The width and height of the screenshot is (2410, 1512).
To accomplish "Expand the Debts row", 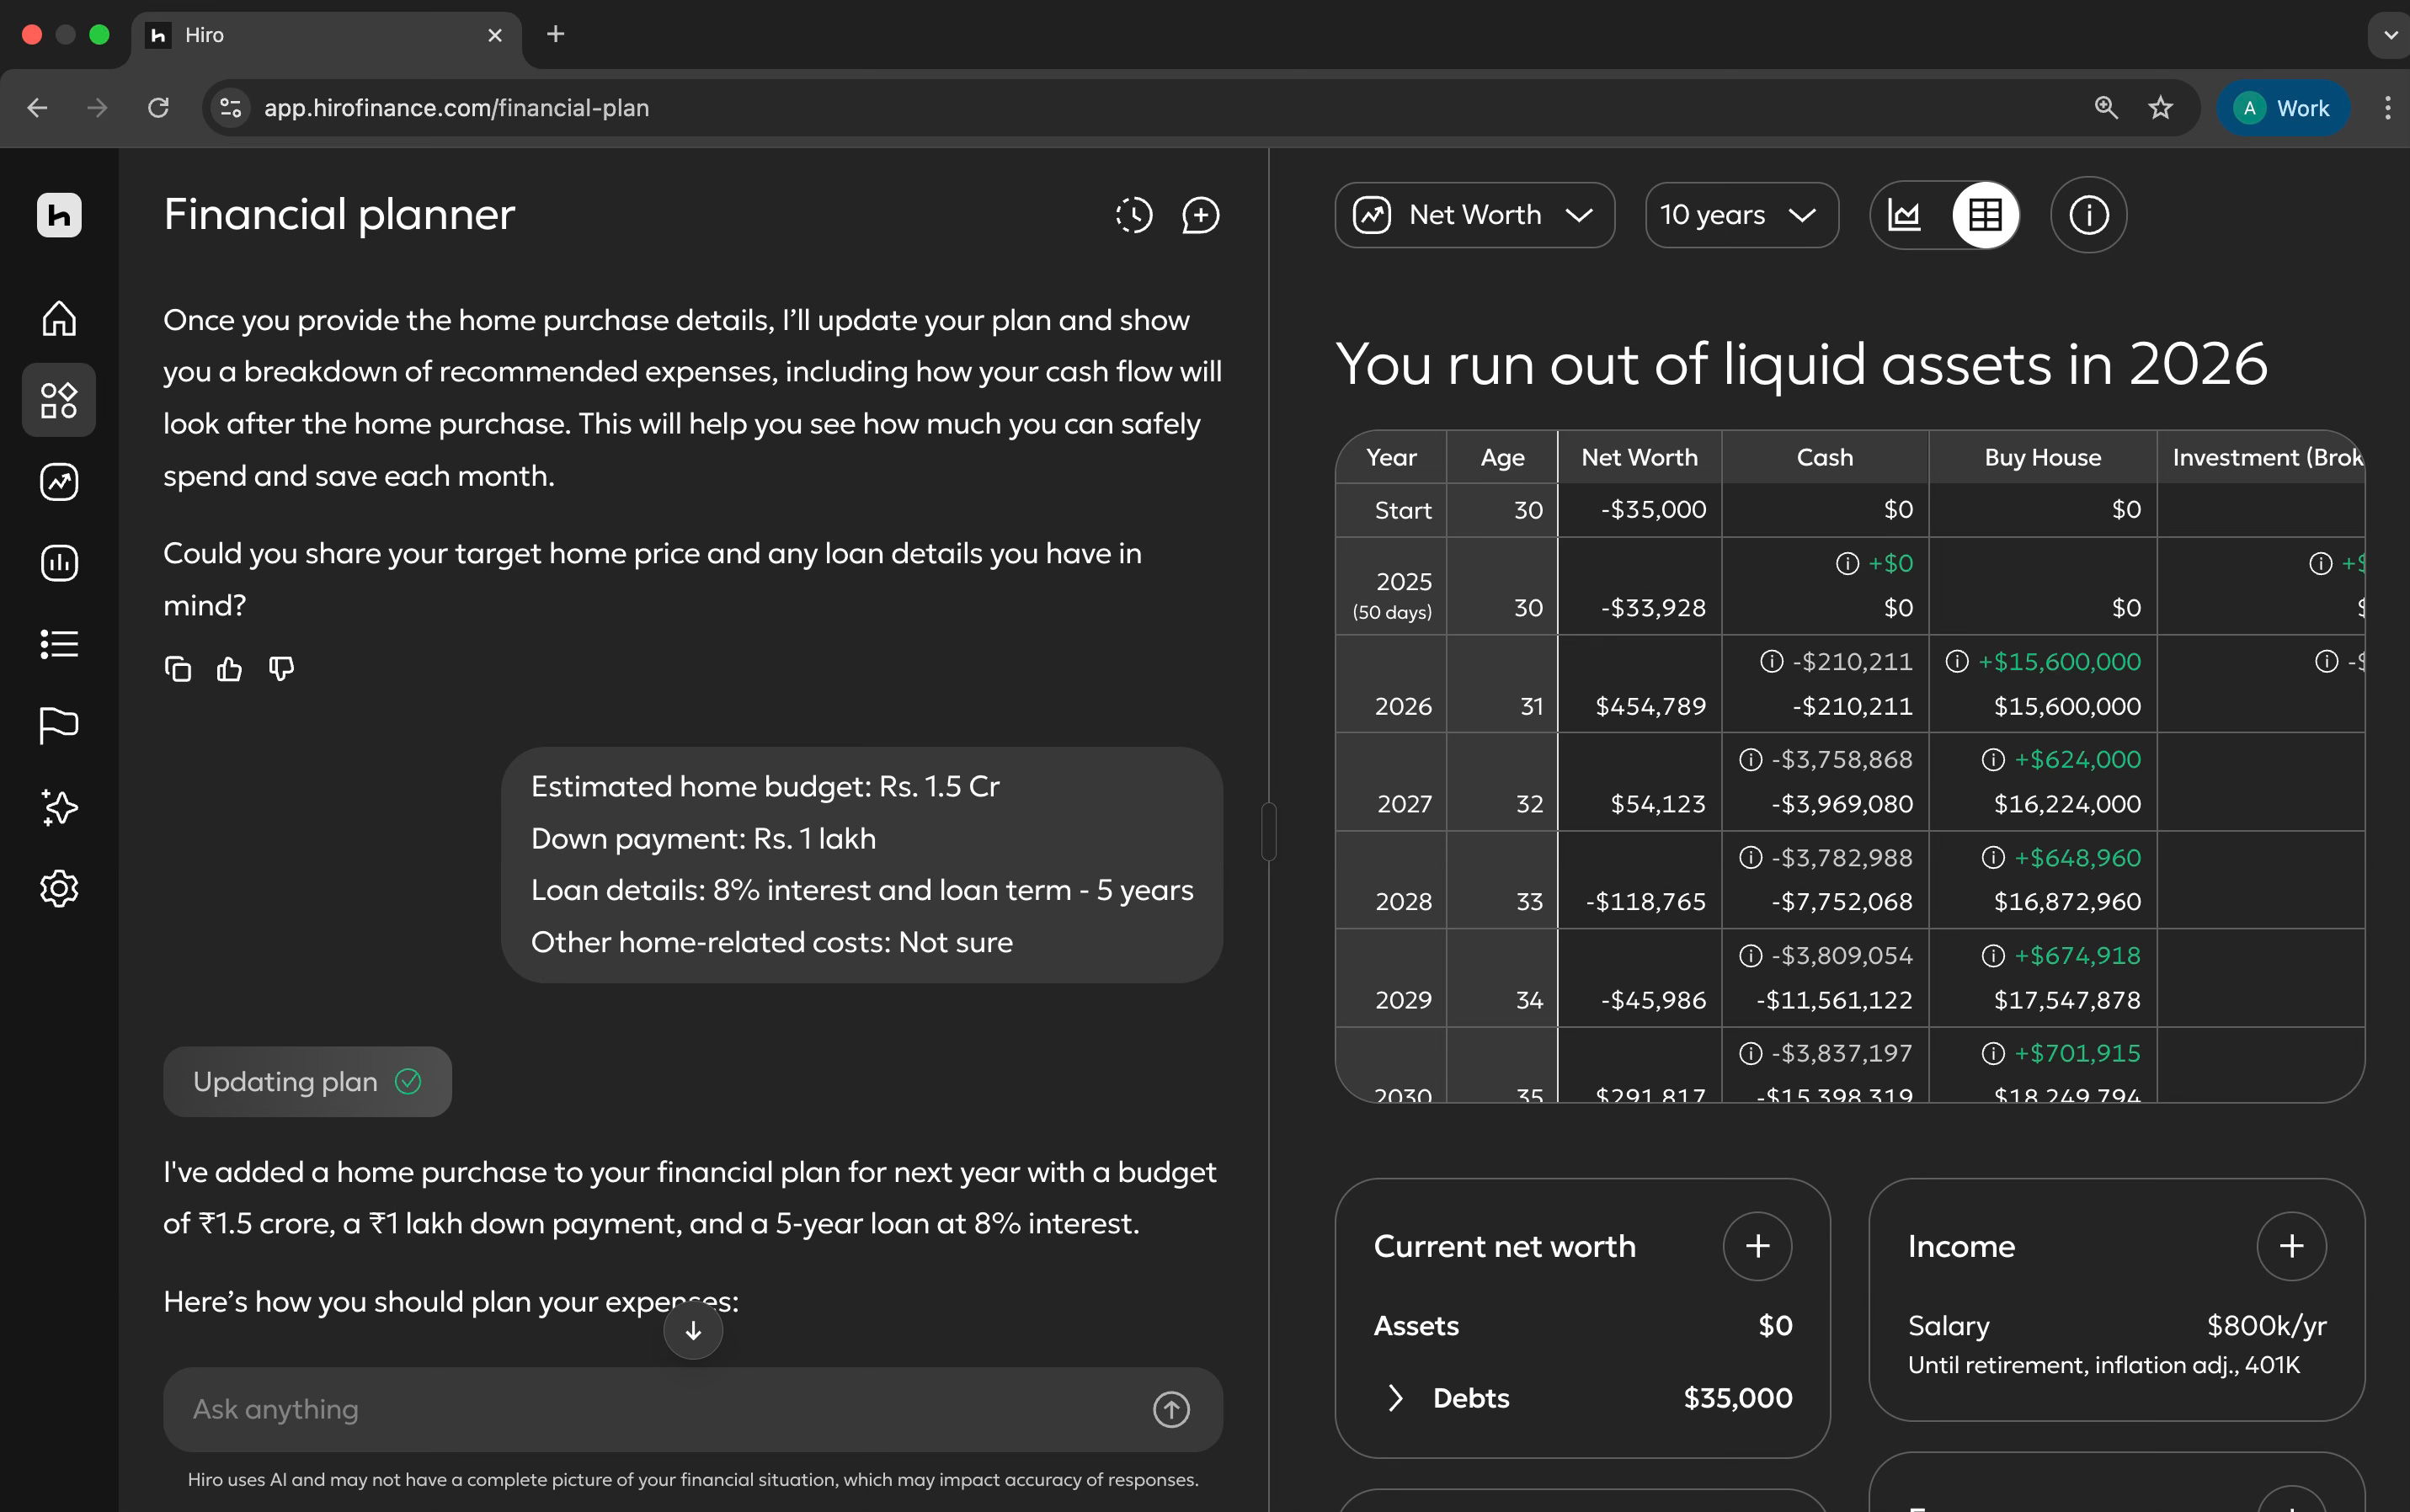I will coord(1396,1398).
